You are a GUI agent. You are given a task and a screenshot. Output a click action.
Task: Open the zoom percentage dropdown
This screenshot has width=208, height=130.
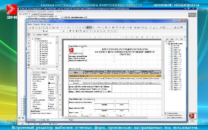102,27
